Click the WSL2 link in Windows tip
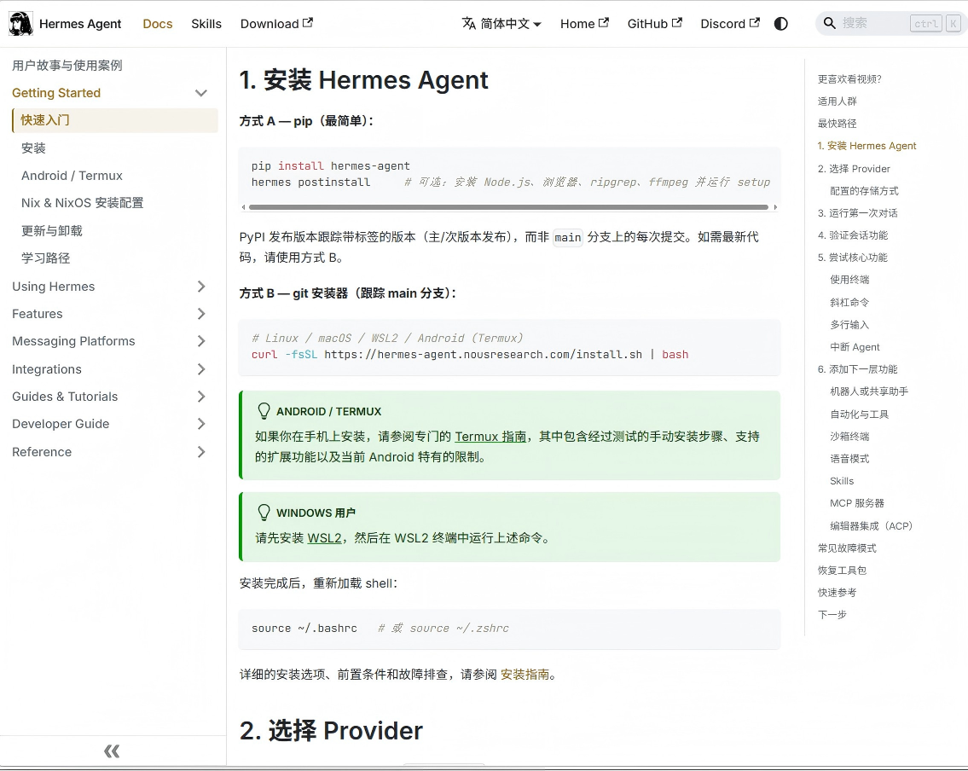968x771 pixels. 324,537
